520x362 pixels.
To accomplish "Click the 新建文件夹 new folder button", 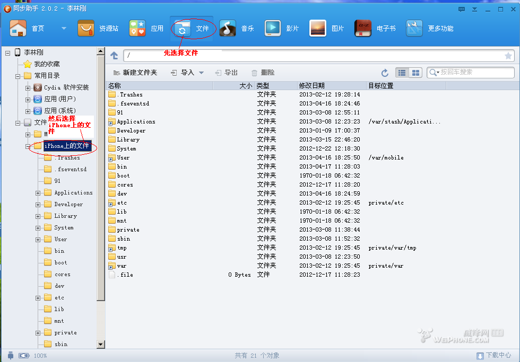I will pos(135,73).
